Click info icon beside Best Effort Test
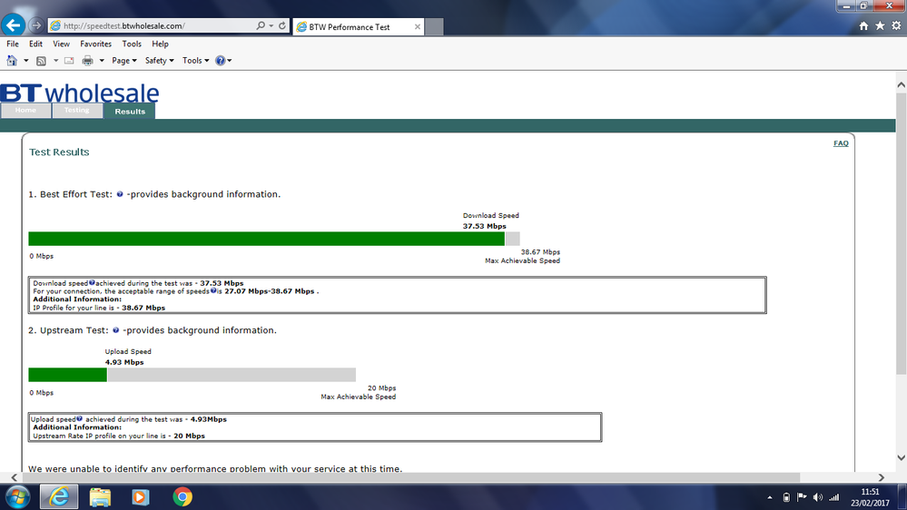The width and height of the screenshot is (907, 510). (x=120, y=194)
